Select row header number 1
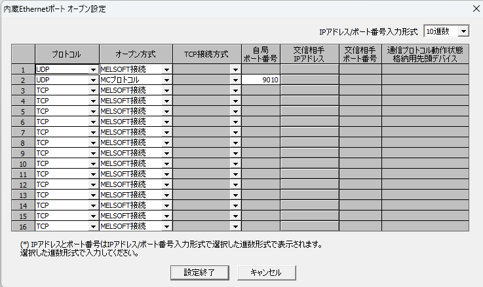This screenshot has height=287, width=483. (x=23, y=69)
